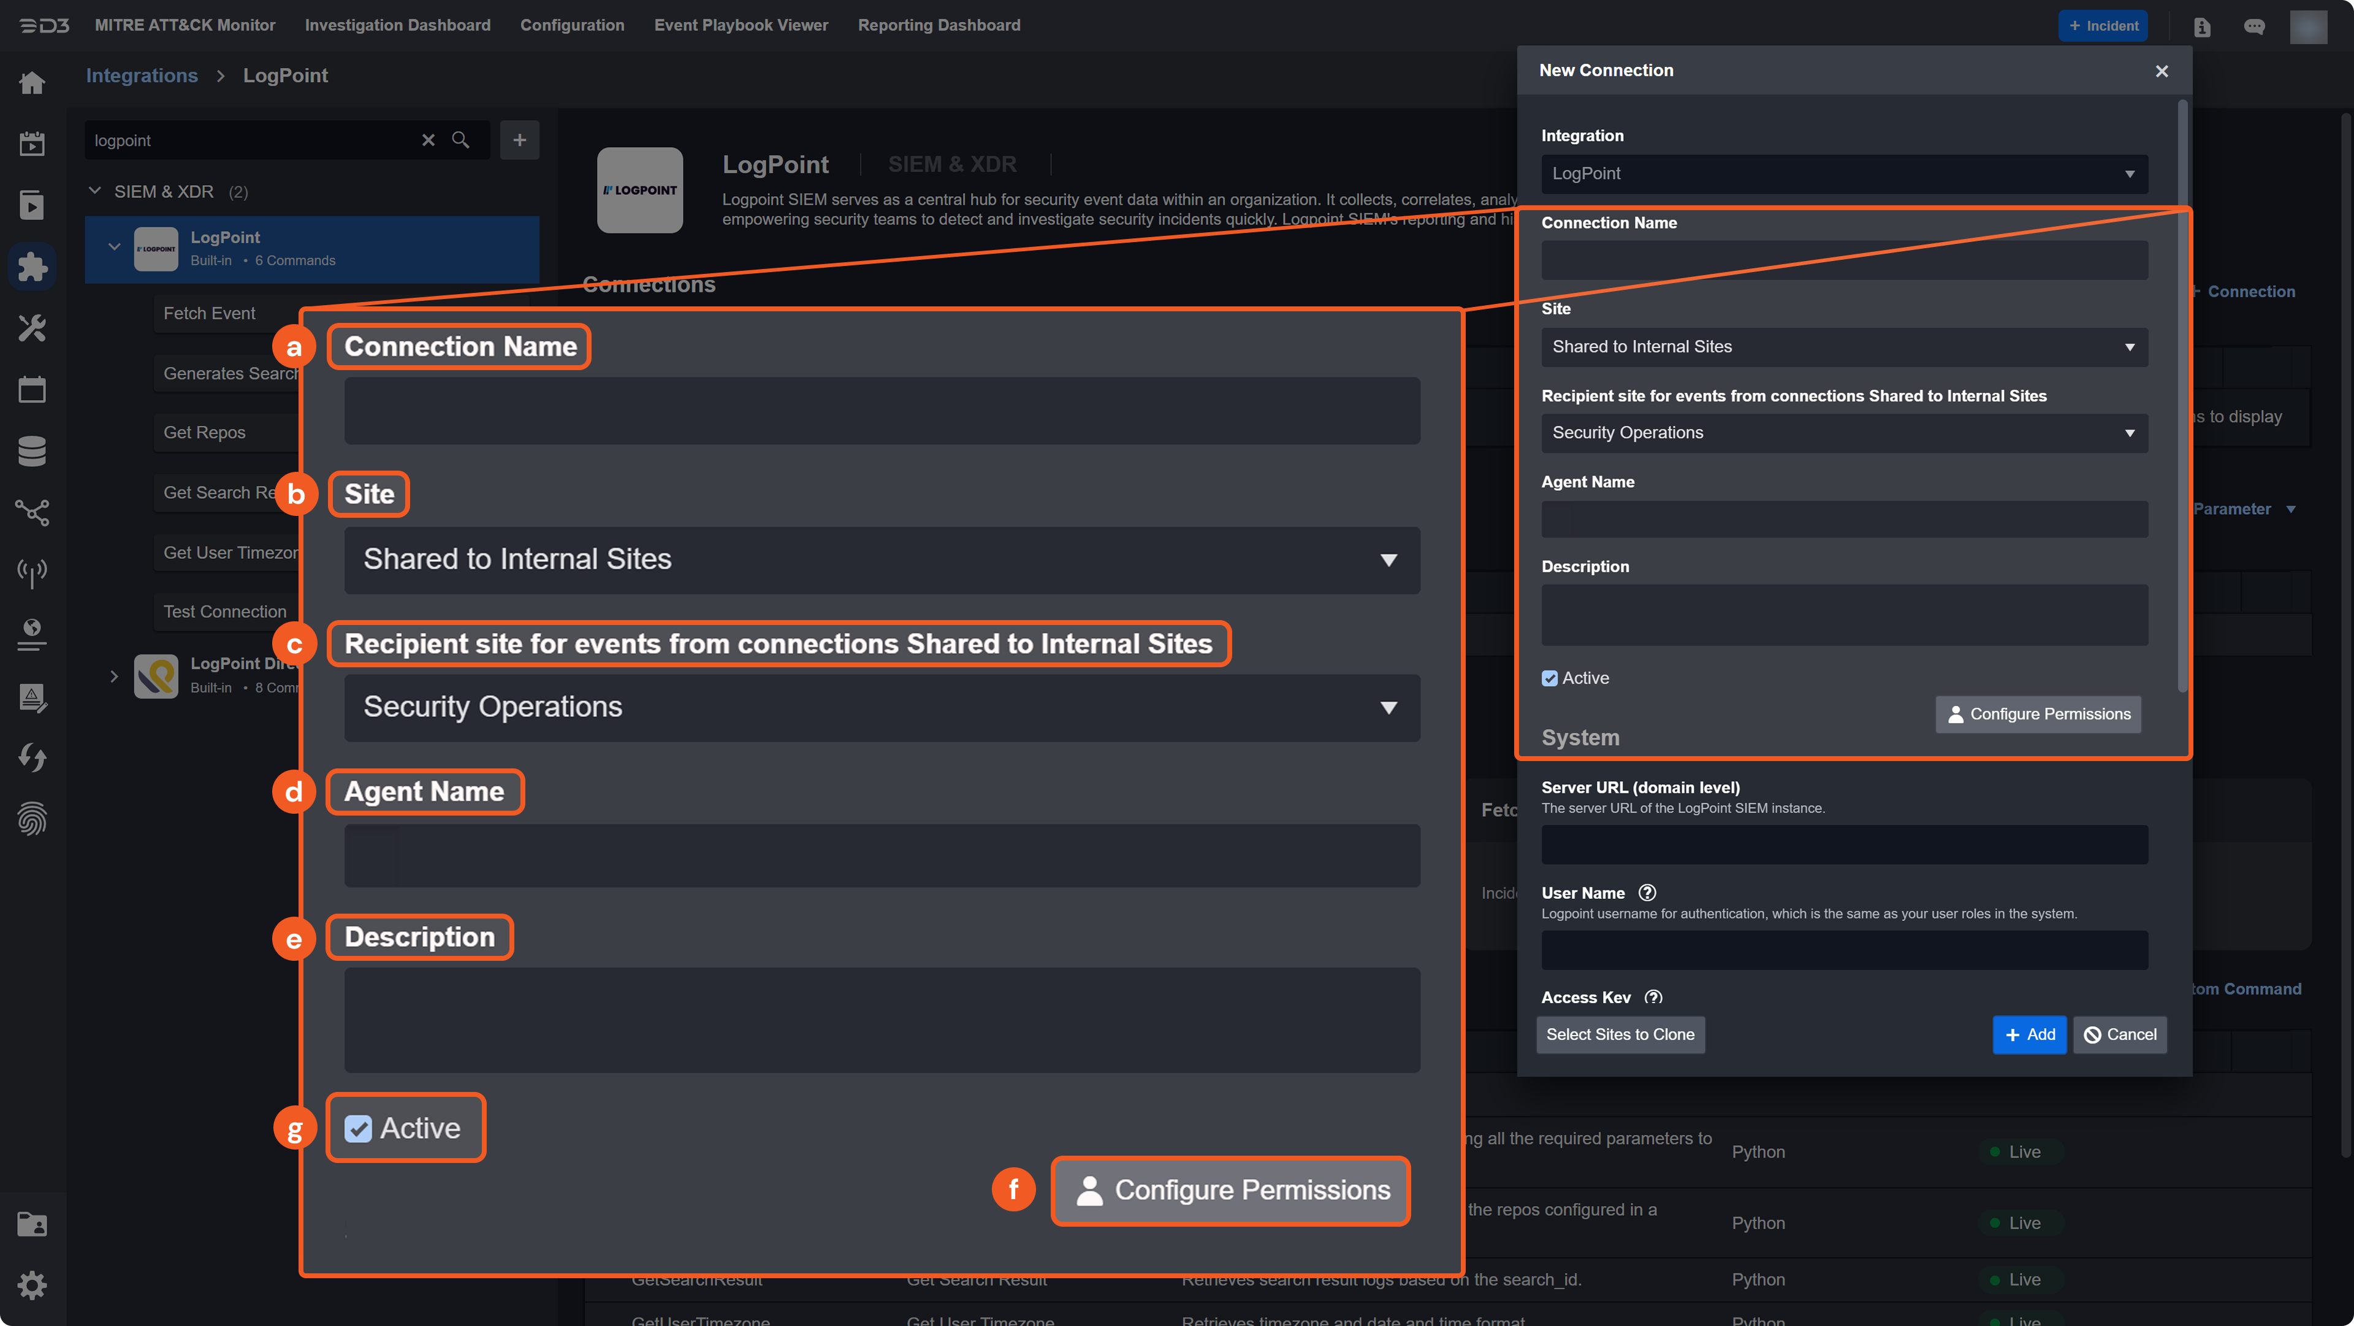Click the database stack sidebar icon
The width and height of the screenshot is (2354, 1326).
[32, 450]
